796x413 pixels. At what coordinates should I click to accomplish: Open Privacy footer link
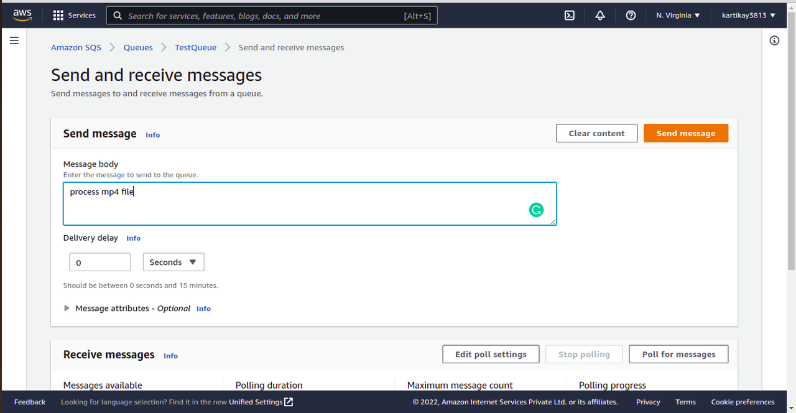(648, 402)
